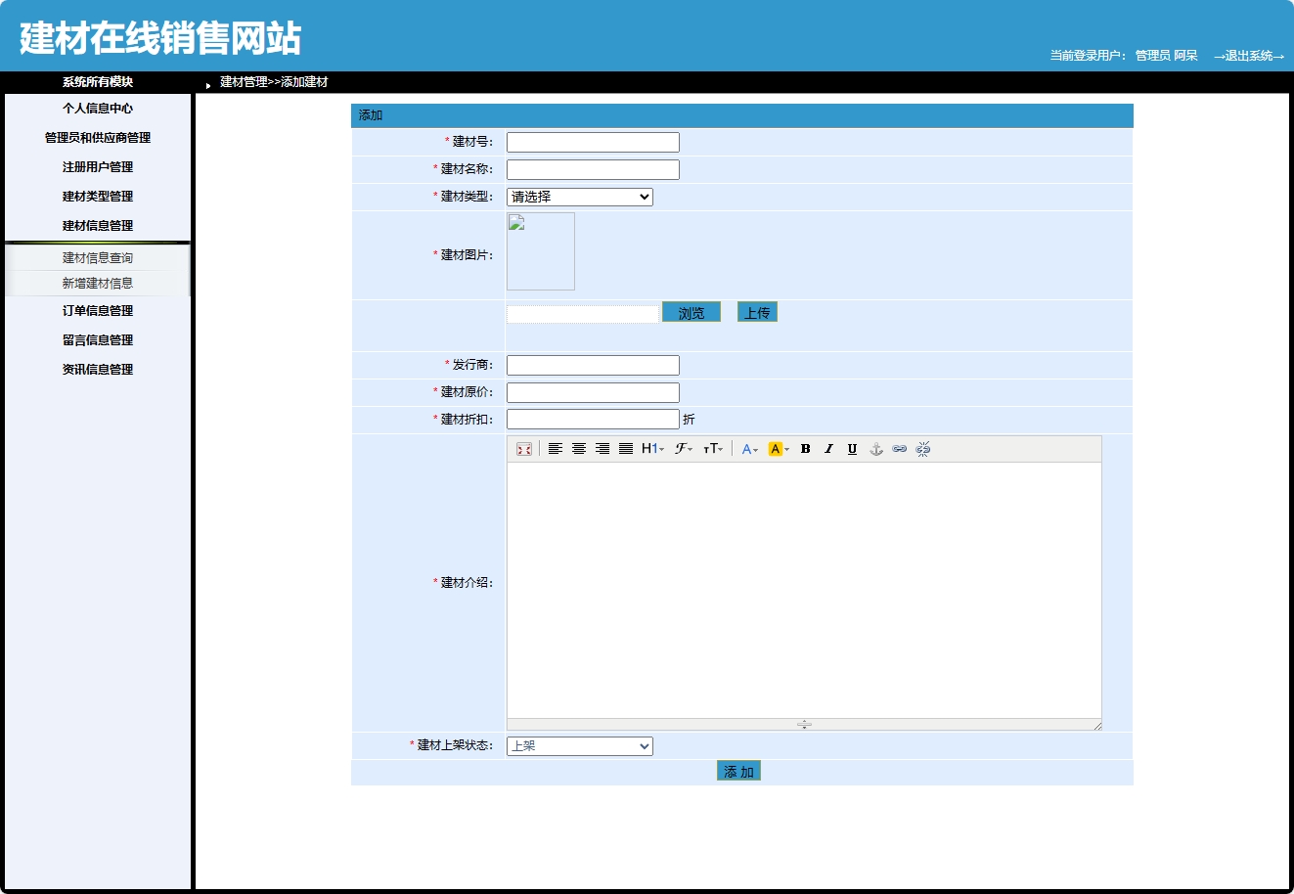Open the H1 heading dropdown in the editor

[x=650, y=448]
